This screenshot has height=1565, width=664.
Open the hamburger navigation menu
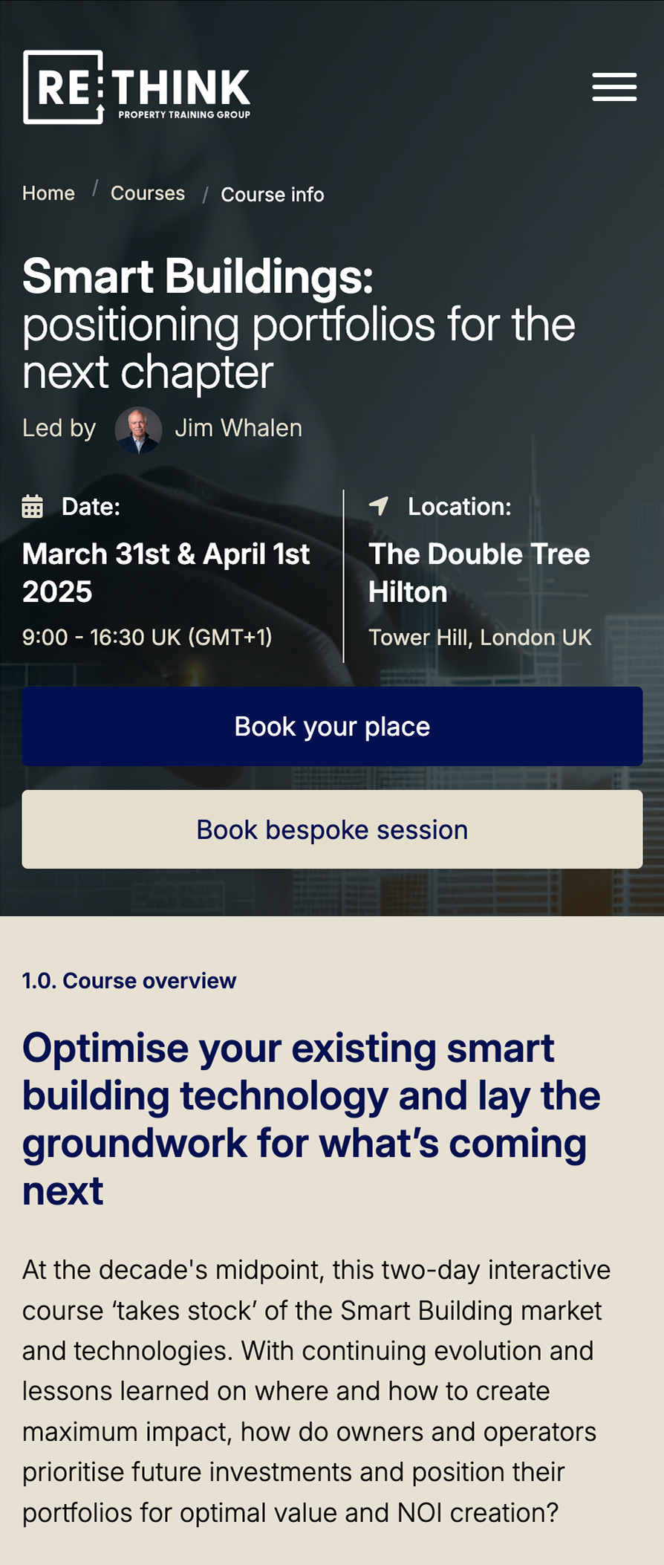[614, 87]
